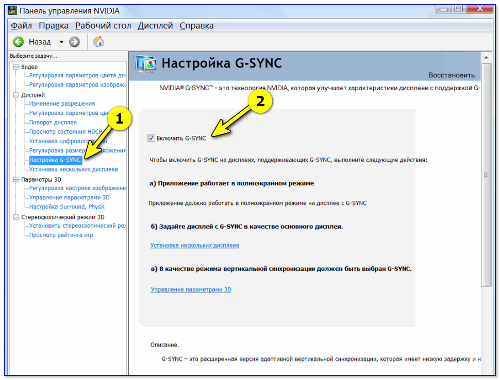Click the NVIDIA title bar icon
The width and height of the screenshot is (500, 380).
12,10
